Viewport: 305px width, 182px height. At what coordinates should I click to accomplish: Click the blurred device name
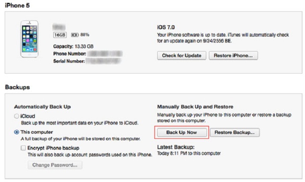59,27
